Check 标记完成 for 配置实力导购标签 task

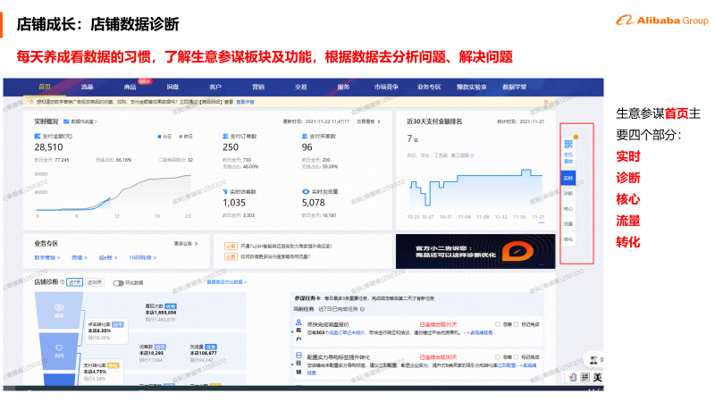tap(517, 357)
